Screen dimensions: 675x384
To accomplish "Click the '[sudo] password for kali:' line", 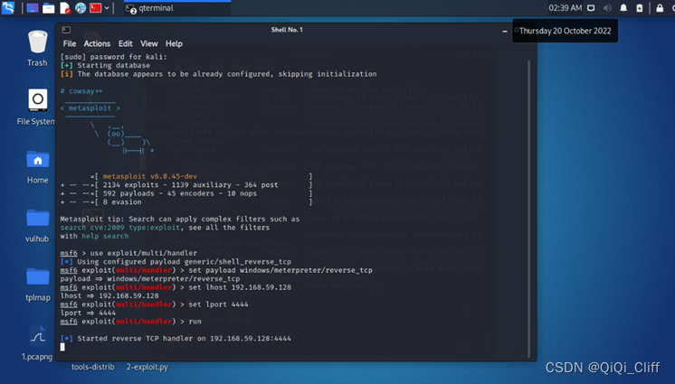I will 114,57.
